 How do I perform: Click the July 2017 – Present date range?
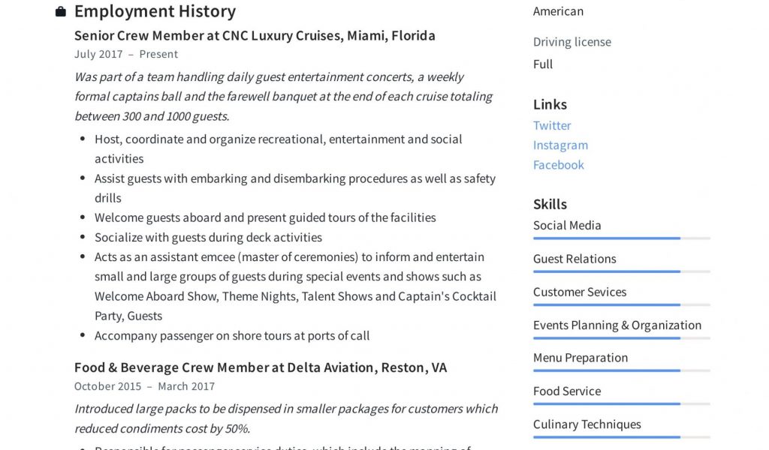(126, 54)
